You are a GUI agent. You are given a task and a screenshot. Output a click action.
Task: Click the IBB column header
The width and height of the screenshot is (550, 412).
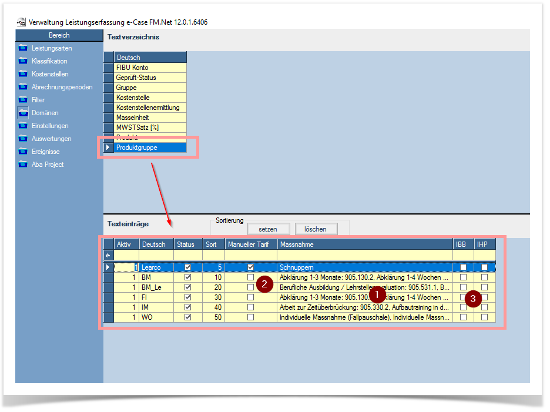coord(464,244)
